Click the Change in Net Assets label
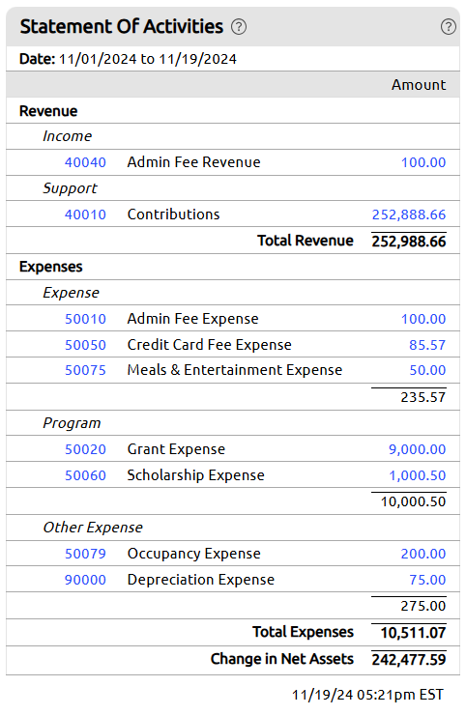This screenshot has width=466, height=715. (282, 659)
